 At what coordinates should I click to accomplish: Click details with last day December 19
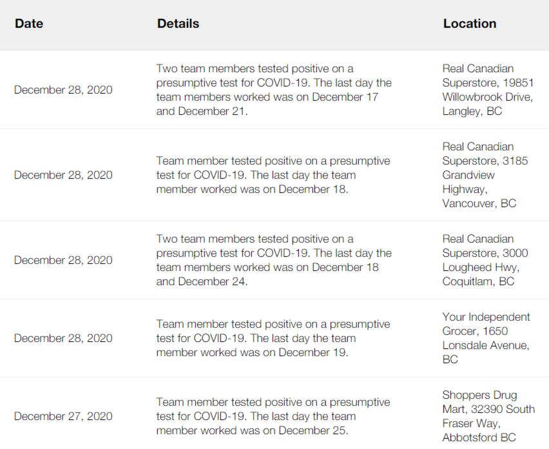click(x=273, y=338)
